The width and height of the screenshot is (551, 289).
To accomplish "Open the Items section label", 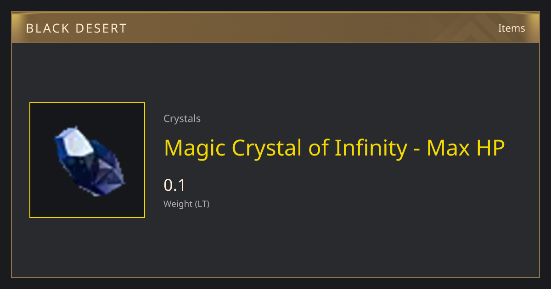I will coord(512,28).
